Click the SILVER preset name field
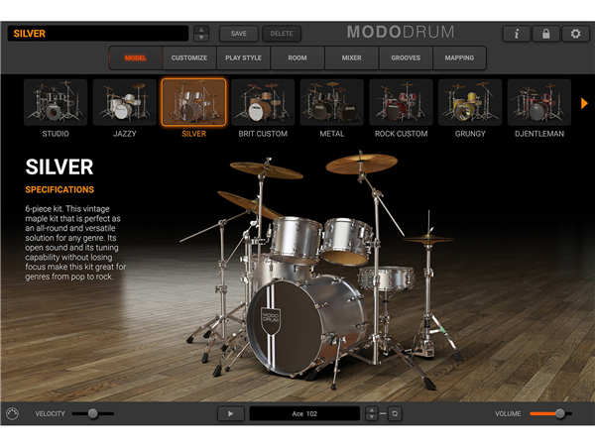Image resolution: width=595 pixels, height=446 pixels. click(97, 34)
